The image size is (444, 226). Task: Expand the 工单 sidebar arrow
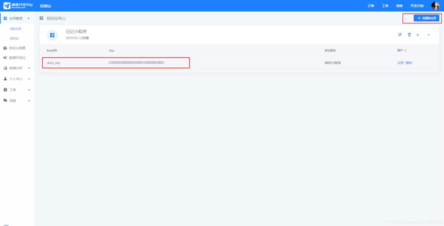[29, 90]
